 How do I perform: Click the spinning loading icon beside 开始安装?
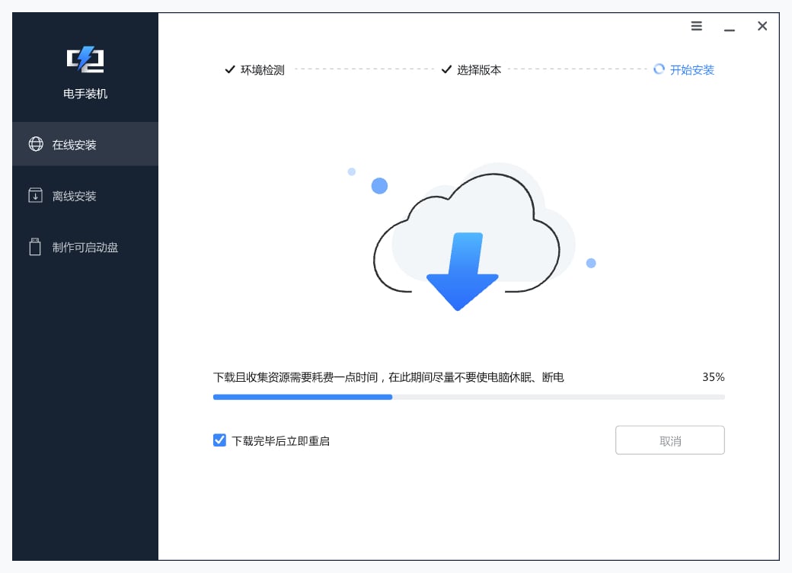point(659,69)
